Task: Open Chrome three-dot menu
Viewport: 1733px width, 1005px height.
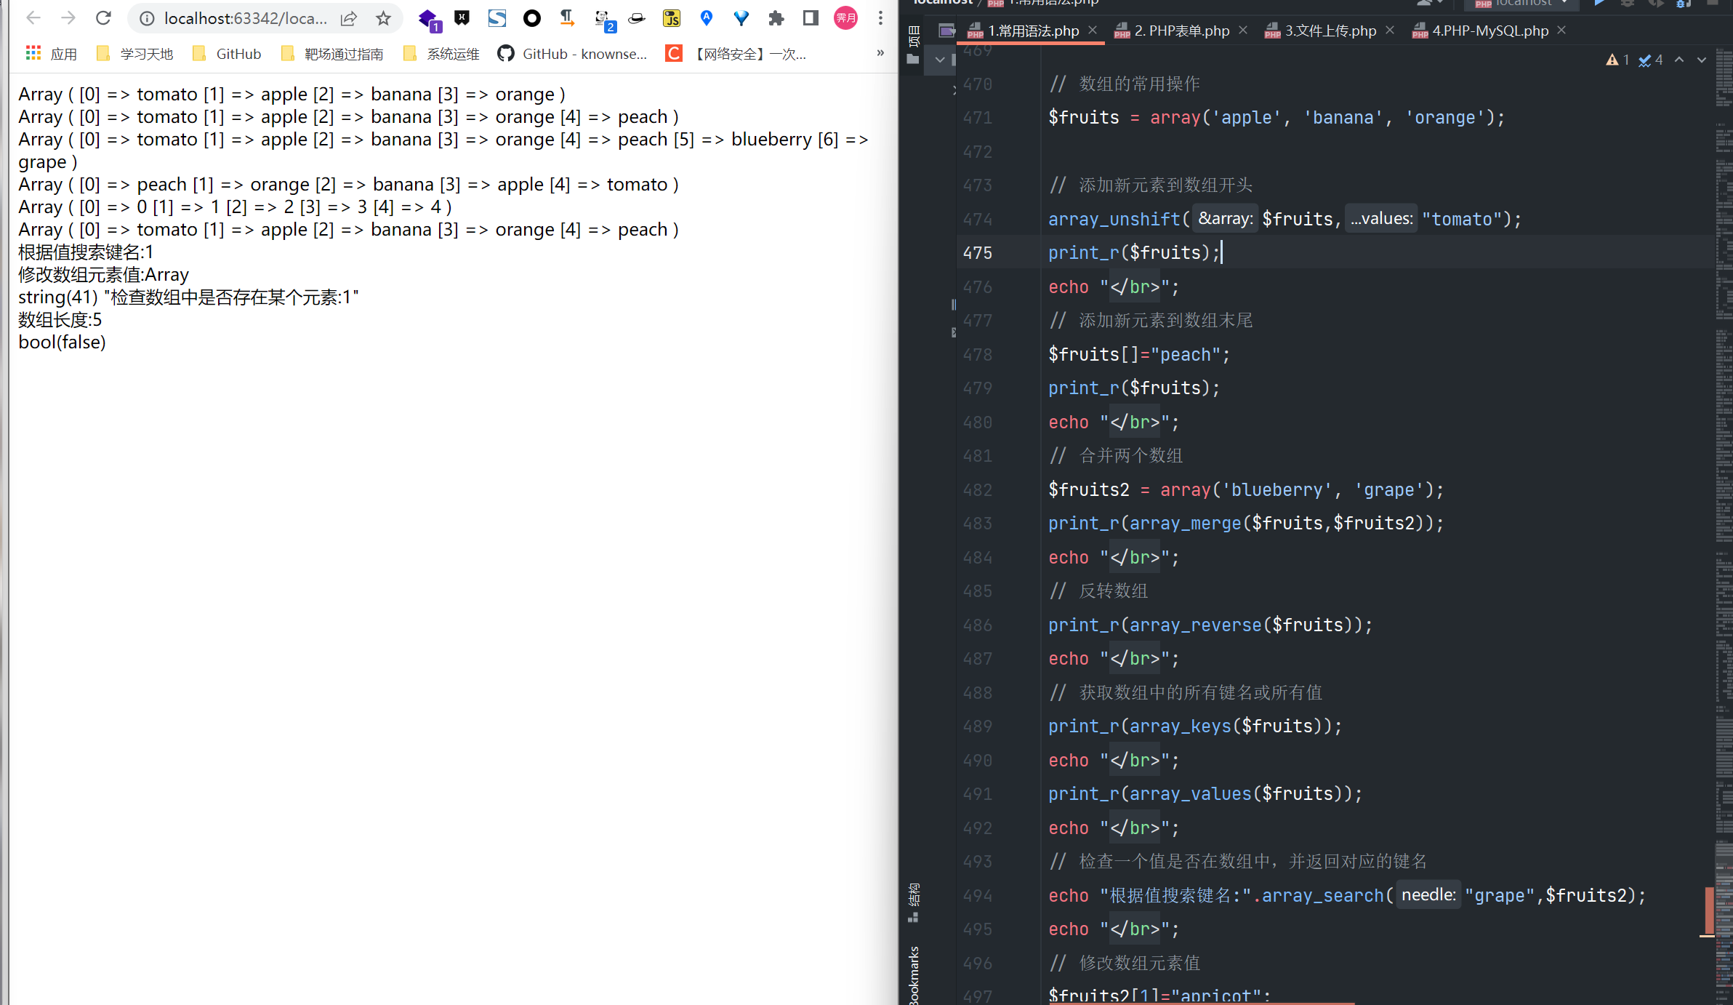Action: 880,18
